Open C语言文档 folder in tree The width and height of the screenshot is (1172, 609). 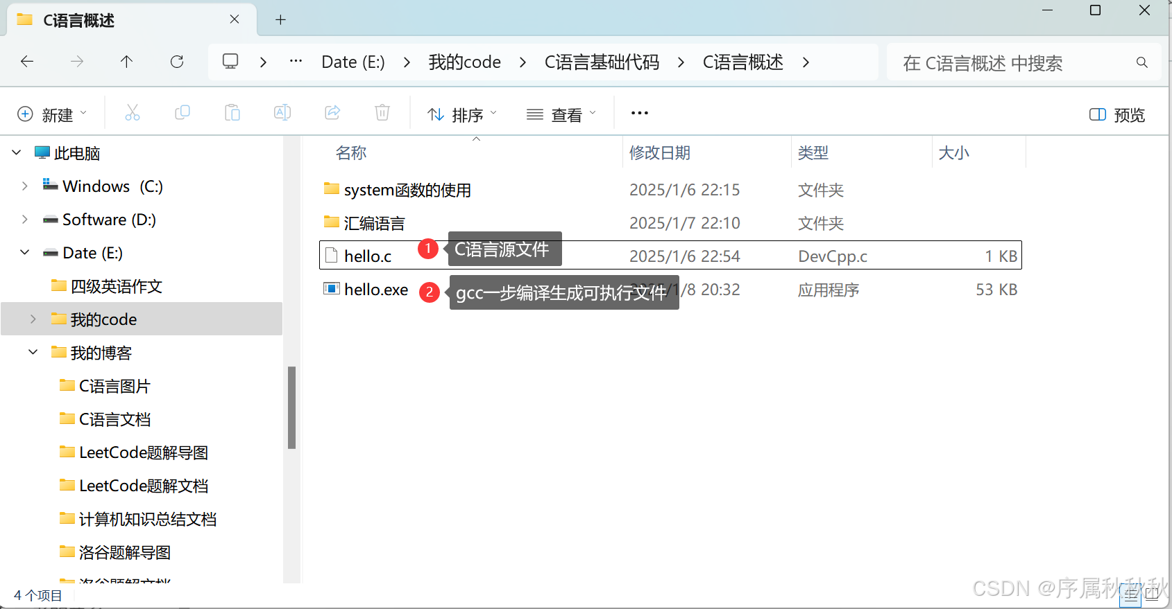[114, 419]
